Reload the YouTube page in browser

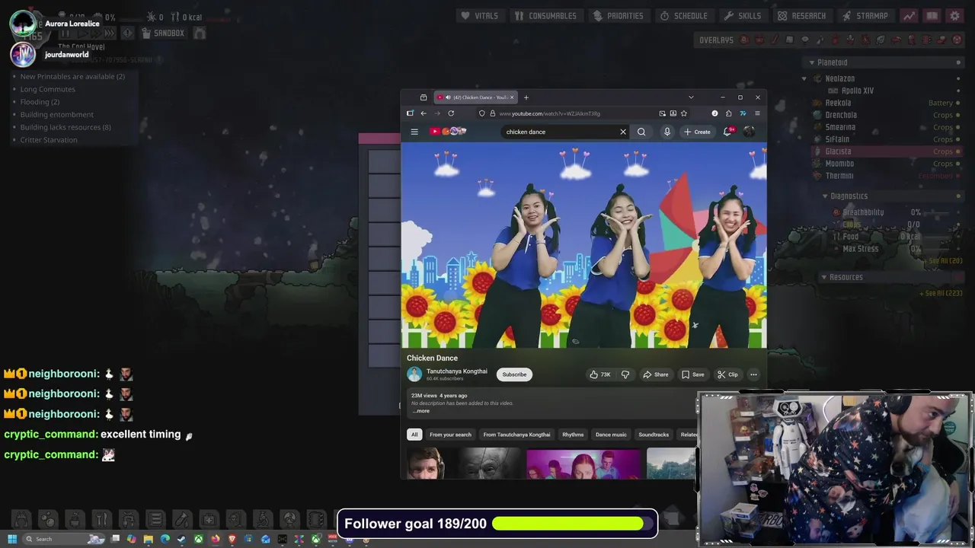point(451,113)
